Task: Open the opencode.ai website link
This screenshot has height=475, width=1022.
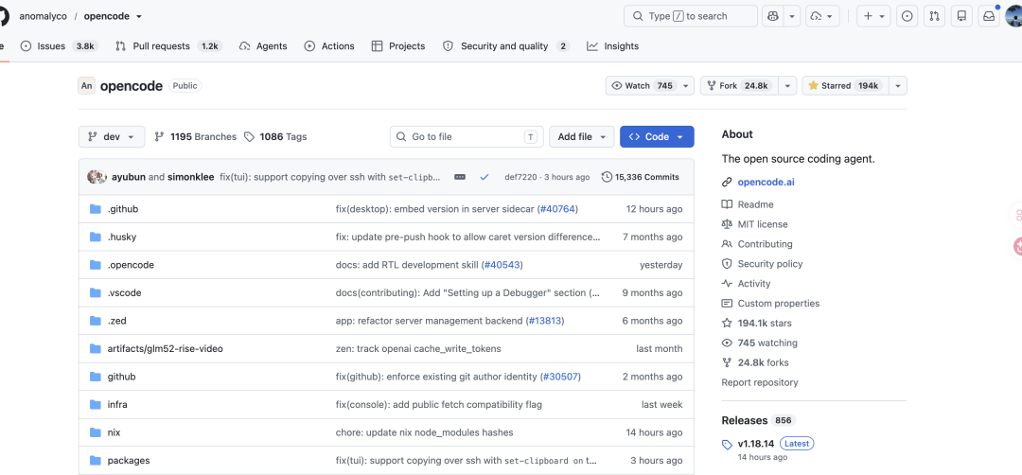Action: pos(766,183)
